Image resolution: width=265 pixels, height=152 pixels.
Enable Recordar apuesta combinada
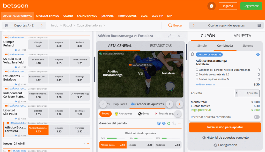click(256, 117)
